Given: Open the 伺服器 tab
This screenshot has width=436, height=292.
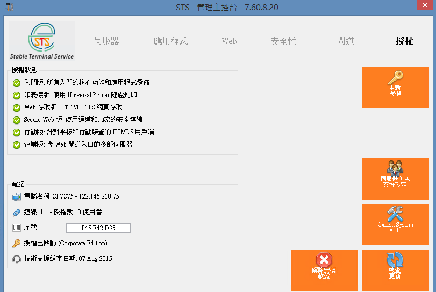Looking at the screenshot, I should 106,41.
